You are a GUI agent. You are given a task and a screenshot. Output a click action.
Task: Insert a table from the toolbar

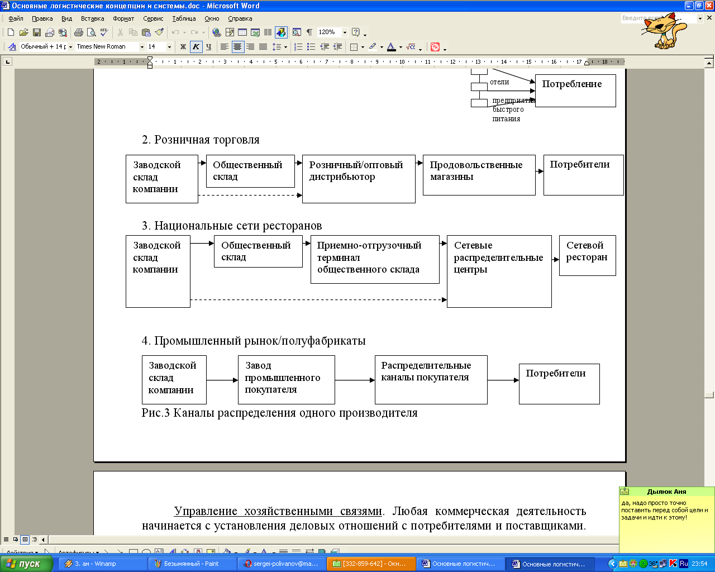[242, 32]
